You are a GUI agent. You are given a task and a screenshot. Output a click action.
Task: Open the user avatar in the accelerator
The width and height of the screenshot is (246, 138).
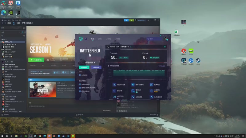pos(166,39)
